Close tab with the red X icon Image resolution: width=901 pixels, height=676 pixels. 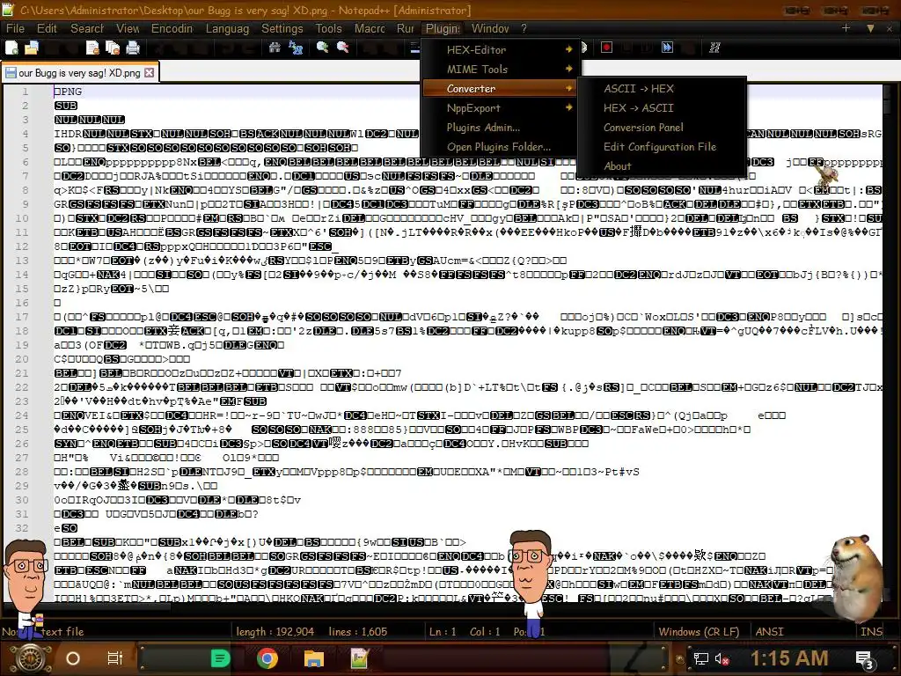click(x=150, y=72)
